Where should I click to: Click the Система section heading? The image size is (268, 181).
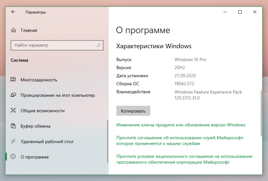[x=19, y=60]
